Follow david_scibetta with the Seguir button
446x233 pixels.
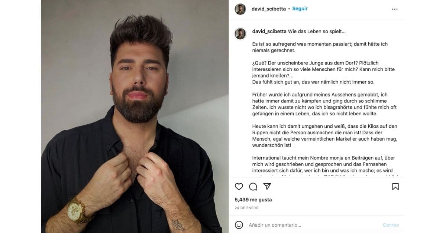click(300, 9)
